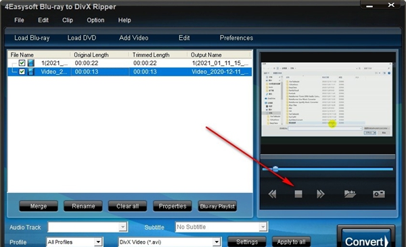Click the video preview thumbnail
This screenshot has height=247, width=406.
pyautogui.click(x=327, y=99)
